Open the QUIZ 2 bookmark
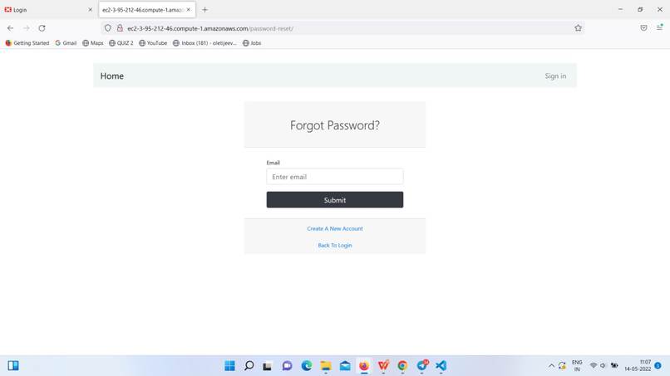Viewport: 670px width, 376px height. tap(121, 43)
